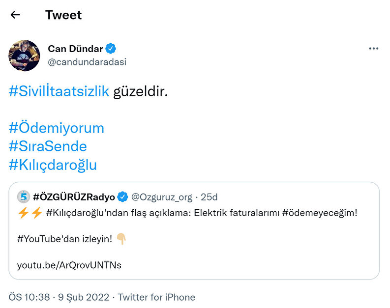Click the #ödemeyeceğim hashtag in quoted tweet
Image resolution: width=390 pixels, height=308 pixels.
(x=319, y=213)
